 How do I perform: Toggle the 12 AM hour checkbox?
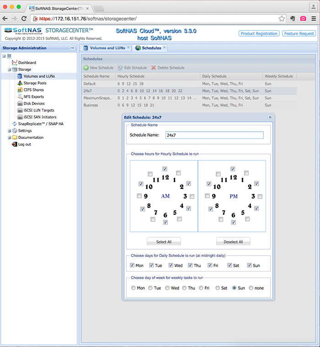(165, 169)
